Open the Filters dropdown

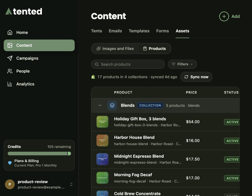pyautogui.click(x=182, y=64)
